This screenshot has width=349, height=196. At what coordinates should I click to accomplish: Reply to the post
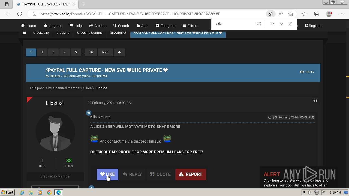[132, 174]
